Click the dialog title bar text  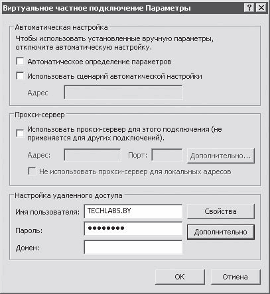97,8
